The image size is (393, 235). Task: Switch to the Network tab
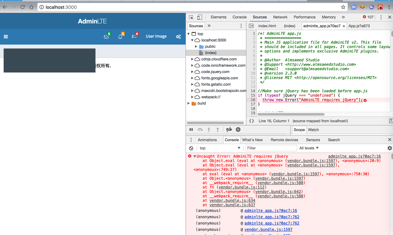coord(280,17)
